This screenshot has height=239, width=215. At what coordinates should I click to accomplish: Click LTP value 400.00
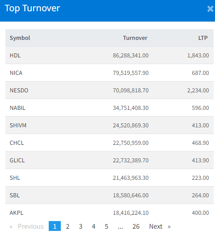(200, 213)
